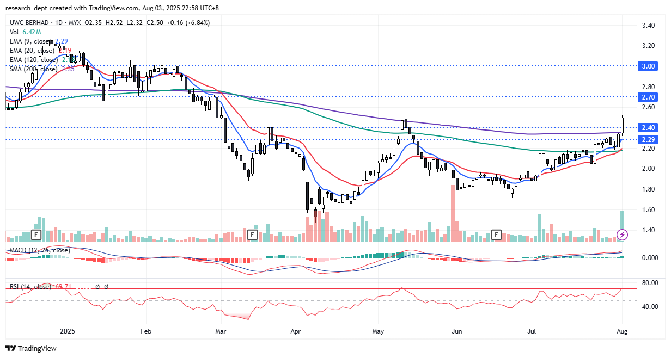Select the 2.70 price level label
Screen dimensions: 671x358
[648, 97]
